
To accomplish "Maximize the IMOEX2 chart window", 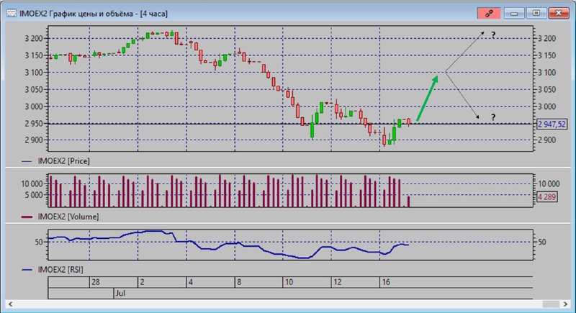I will [536, 14].
